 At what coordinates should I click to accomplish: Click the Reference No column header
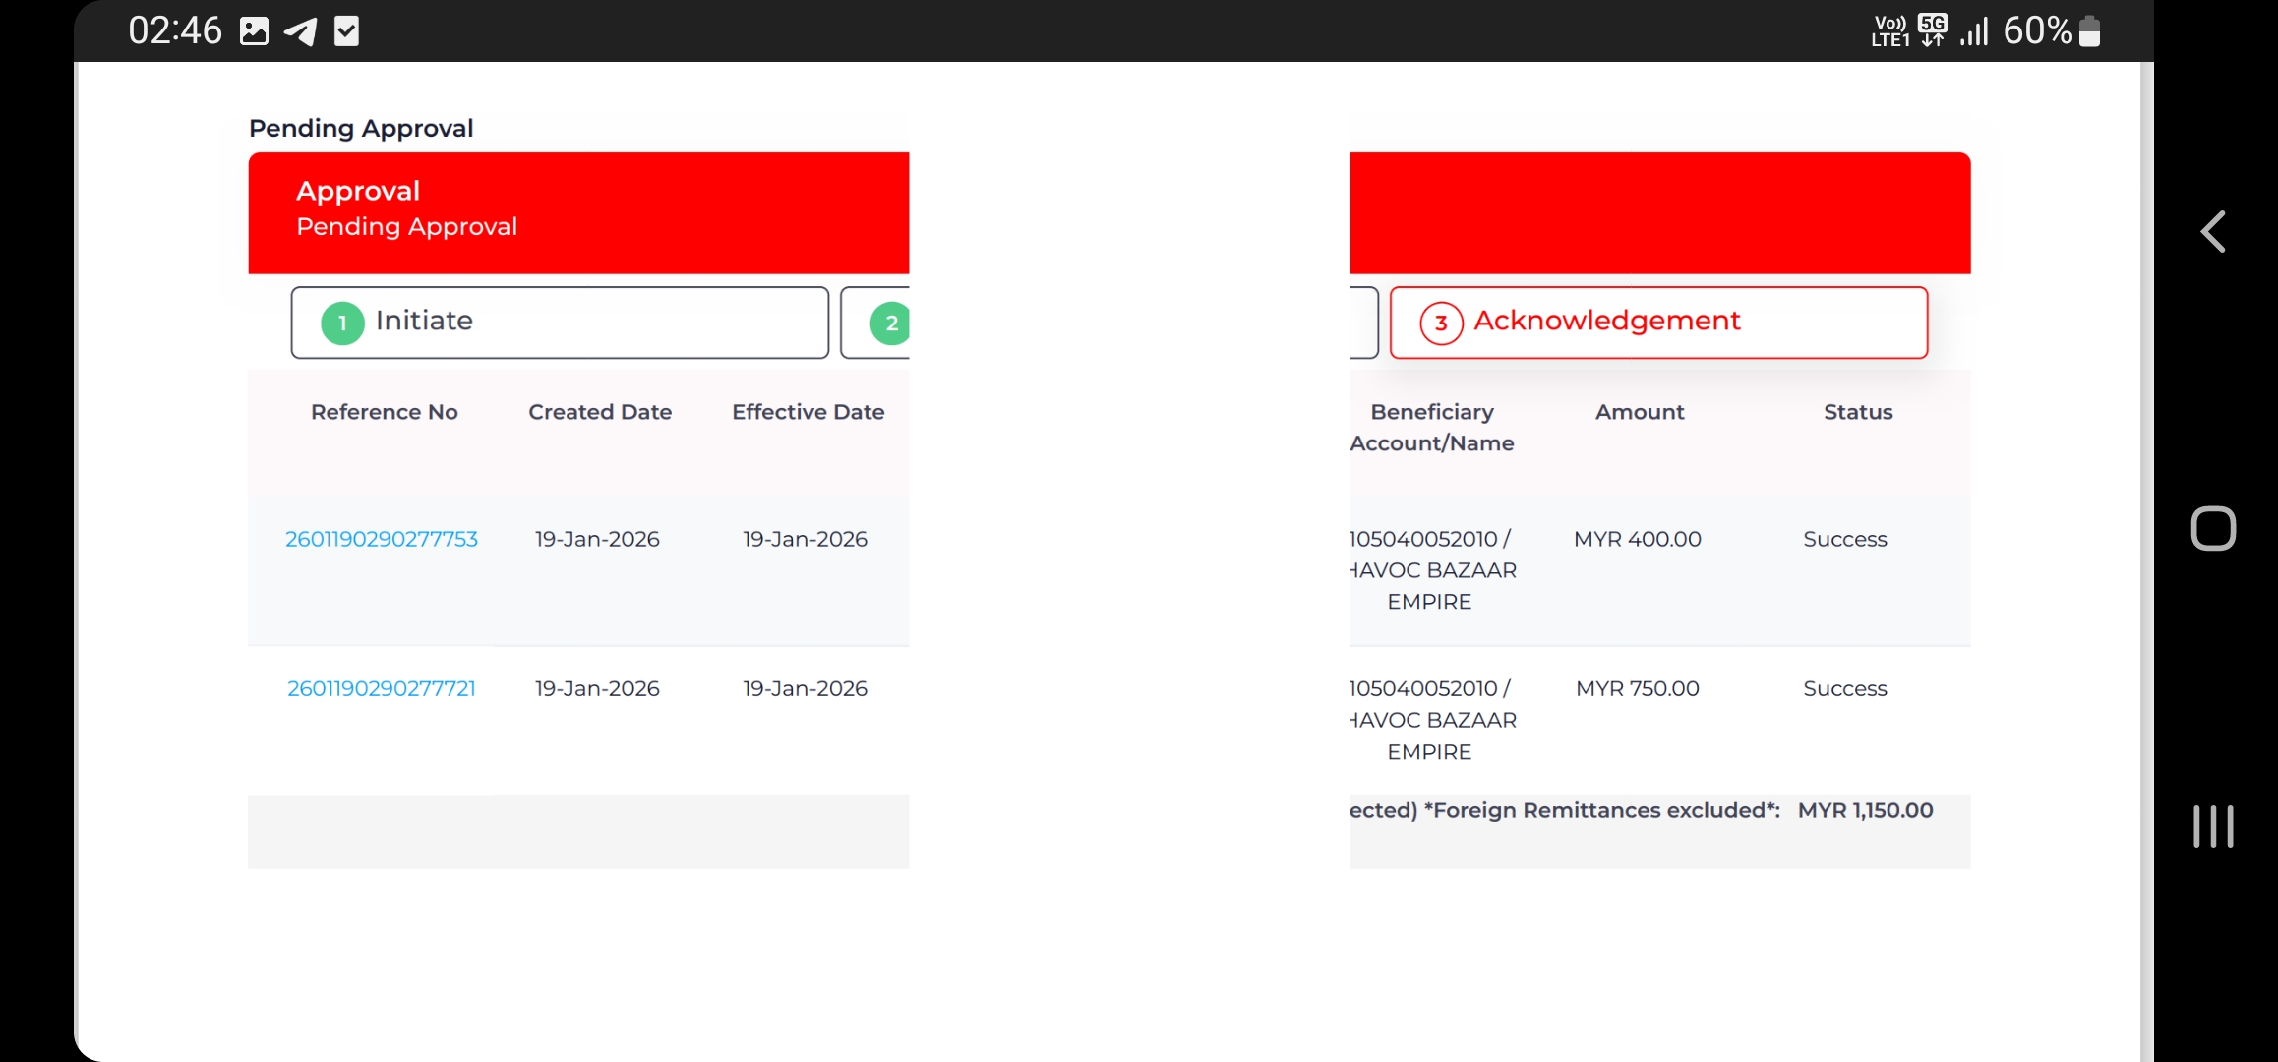pyautogui.click(x=385, y=412)
